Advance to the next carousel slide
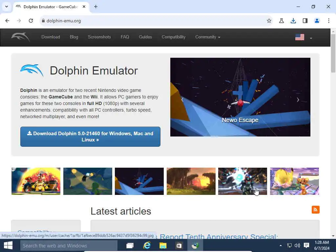The width and height of the screenshot is (336, 252). 298,99
